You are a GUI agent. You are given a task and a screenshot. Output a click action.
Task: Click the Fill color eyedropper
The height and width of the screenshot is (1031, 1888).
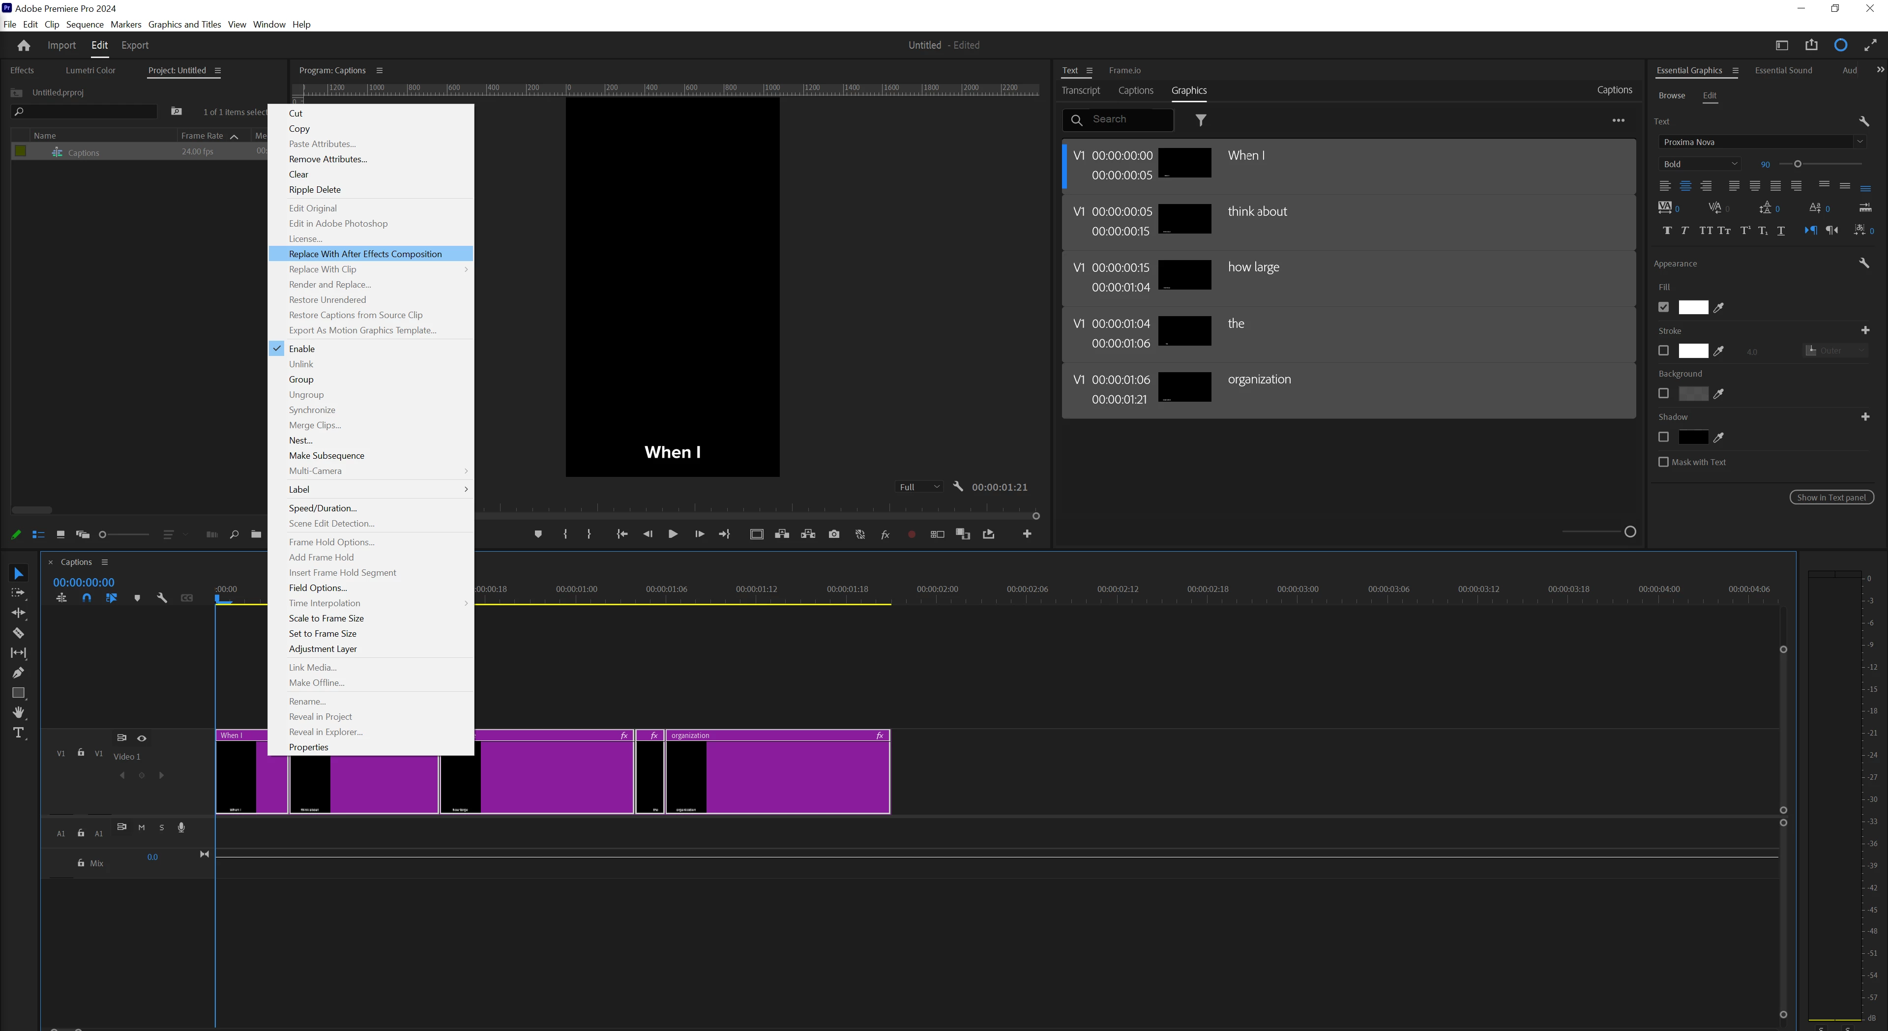pyautogui.click(x=1719, y=308)
